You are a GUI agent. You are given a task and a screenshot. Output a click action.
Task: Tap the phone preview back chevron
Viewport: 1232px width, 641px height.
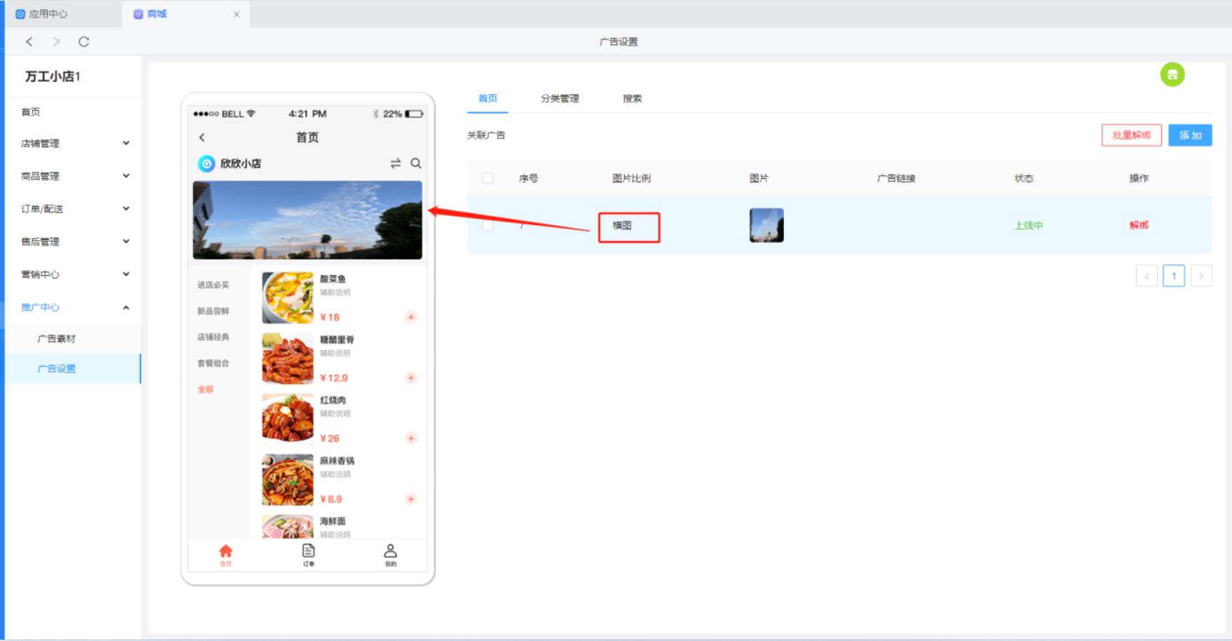[203, 137]
